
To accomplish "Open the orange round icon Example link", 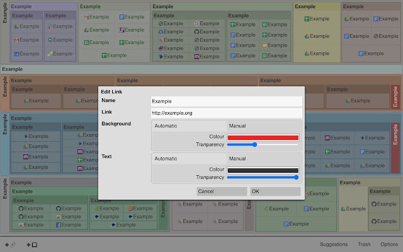I will click(140, 209).
